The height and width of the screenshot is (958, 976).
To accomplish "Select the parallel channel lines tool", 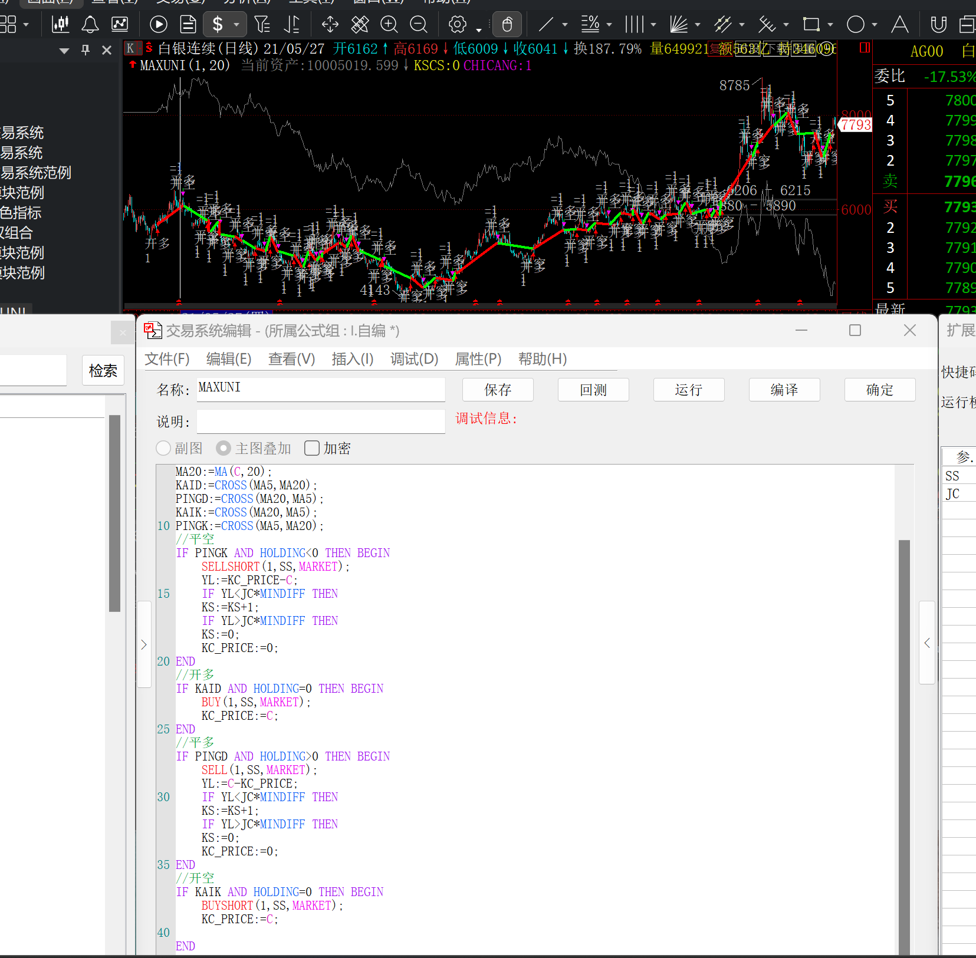I will coord(723,24).
